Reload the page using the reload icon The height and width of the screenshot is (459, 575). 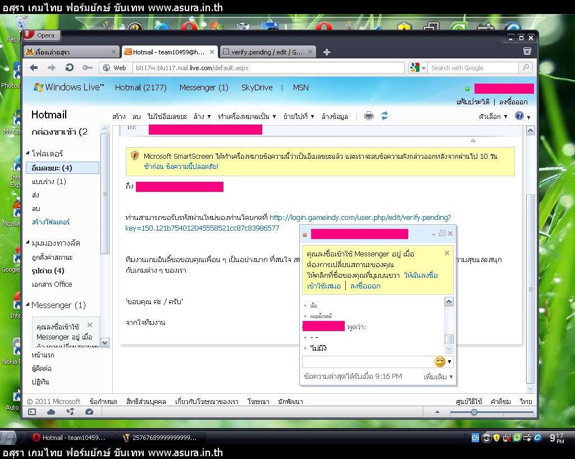[x=69, y=67]
